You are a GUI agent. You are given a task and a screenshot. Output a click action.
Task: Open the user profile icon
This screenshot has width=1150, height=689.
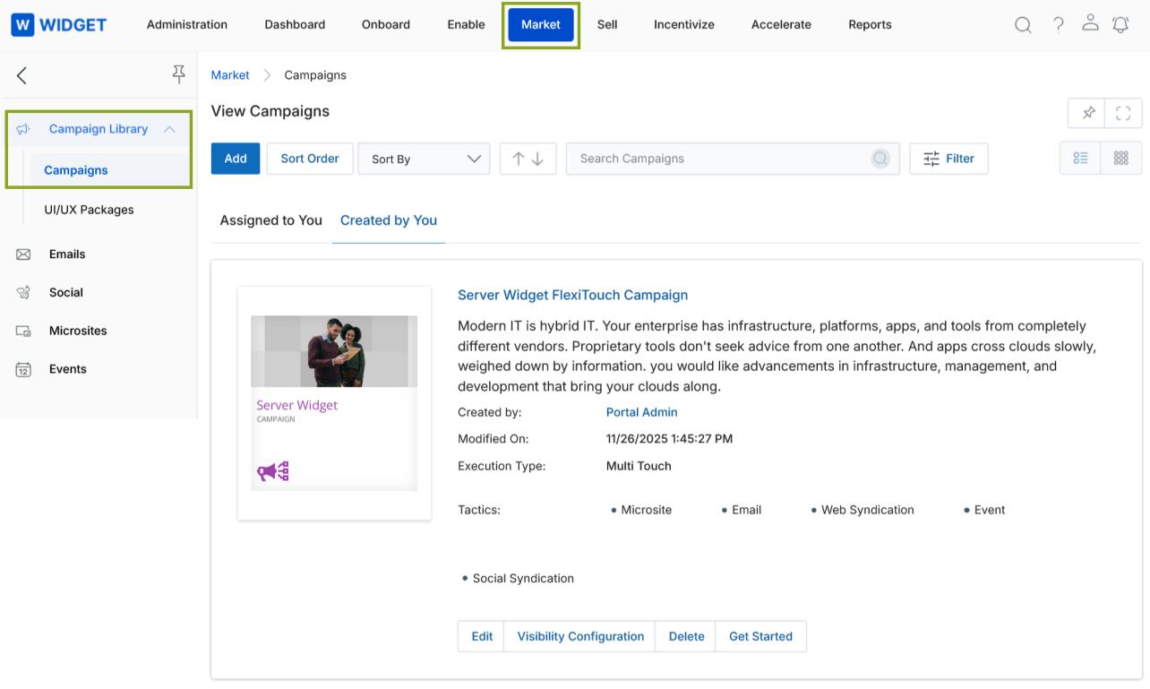click(1090, 23)
